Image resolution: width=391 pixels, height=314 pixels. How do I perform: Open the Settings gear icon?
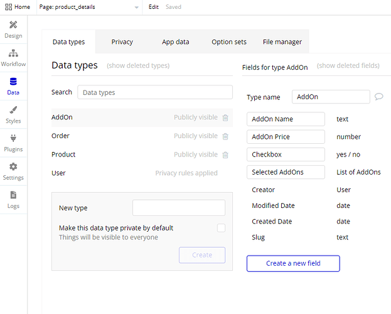pos(13,166)
